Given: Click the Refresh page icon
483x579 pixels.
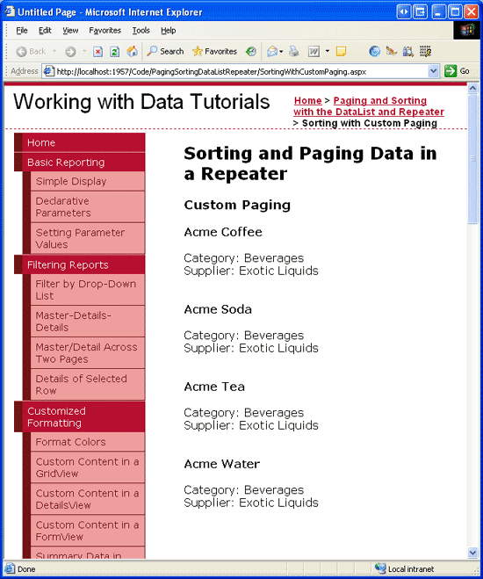Looking at the screenshot, I should tap(114, 52).
